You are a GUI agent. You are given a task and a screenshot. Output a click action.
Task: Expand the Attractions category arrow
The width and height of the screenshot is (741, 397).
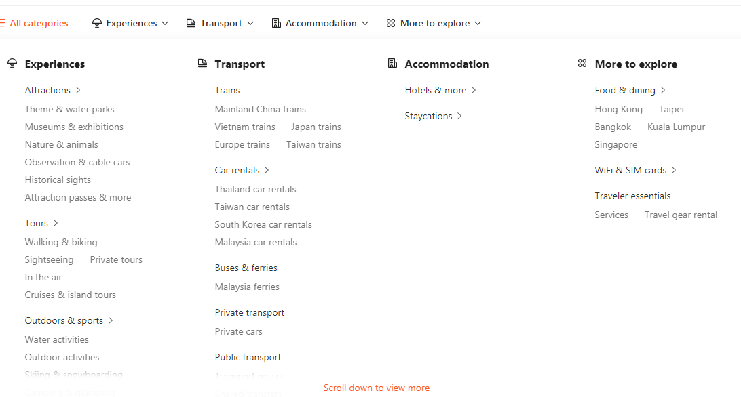point(79,90)
